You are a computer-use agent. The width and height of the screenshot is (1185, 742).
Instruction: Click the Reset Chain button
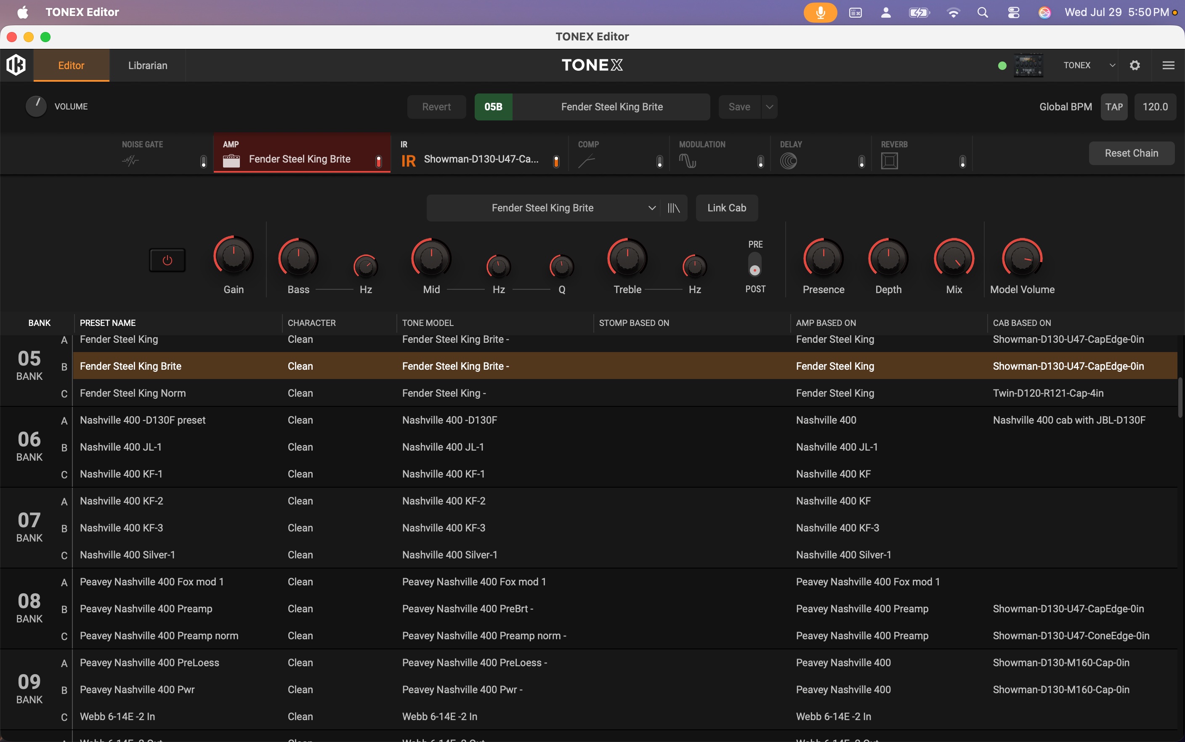[1132, 153]
